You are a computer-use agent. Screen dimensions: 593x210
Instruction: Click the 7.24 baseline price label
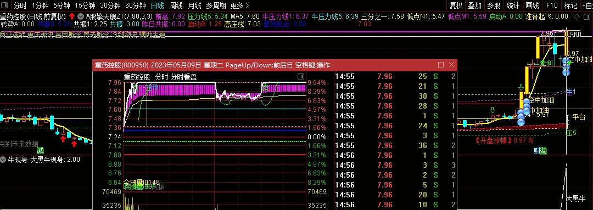(x=114, y=137)
